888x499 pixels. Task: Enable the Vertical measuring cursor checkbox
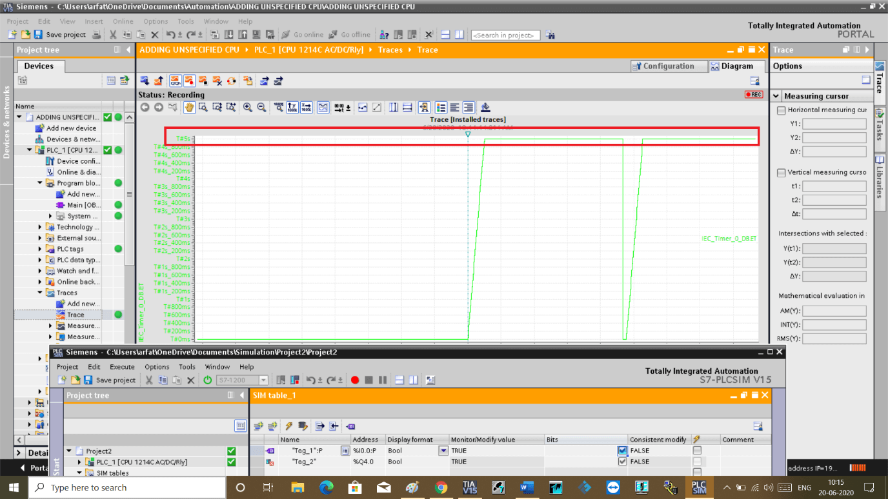[782, 173]
